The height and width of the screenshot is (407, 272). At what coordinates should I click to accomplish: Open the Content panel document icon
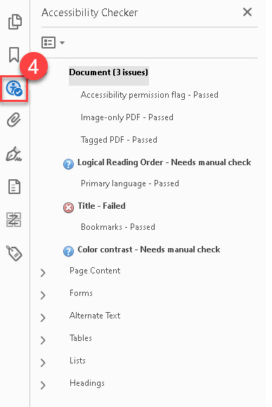click(x=14, y=186)
